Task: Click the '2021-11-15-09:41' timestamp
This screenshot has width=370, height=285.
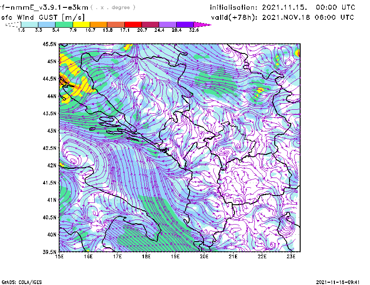Action: tap(338, 282)
